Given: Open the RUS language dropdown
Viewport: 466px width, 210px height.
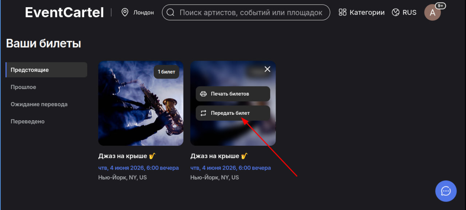Looking at the screenshot, I should (x=404, y=12).
